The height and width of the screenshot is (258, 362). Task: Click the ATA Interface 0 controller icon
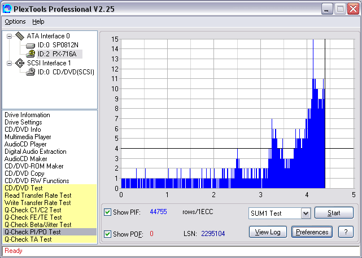20,36
